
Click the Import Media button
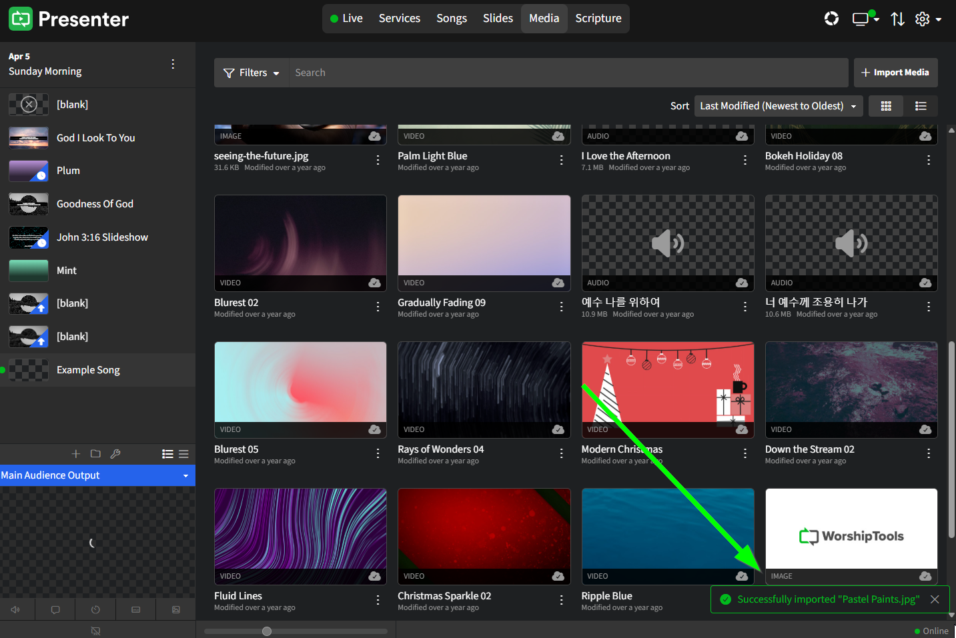click(895, 73)
